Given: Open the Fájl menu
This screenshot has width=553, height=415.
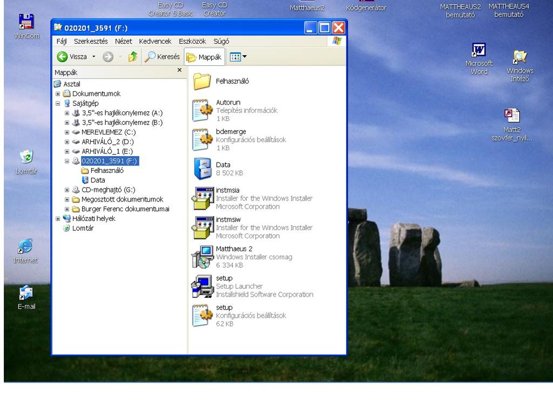Looking at the screenshot, I should tap(62, 41).
